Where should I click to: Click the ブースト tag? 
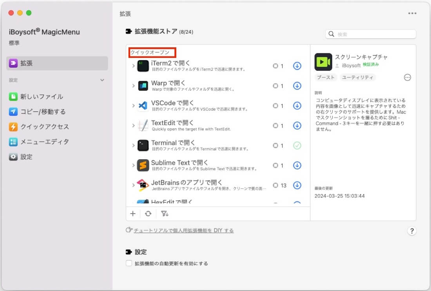coord(326,77)
